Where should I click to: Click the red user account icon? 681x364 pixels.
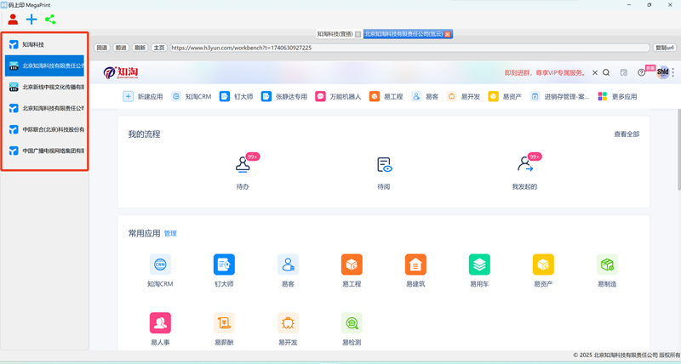[13, 19]
